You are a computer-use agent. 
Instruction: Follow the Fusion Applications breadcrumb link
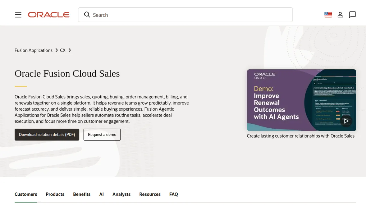click(33, 50)
